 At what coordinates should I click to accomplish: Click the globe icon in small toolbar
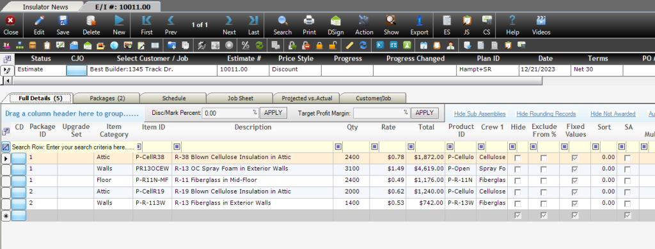(x=114, y=45)
